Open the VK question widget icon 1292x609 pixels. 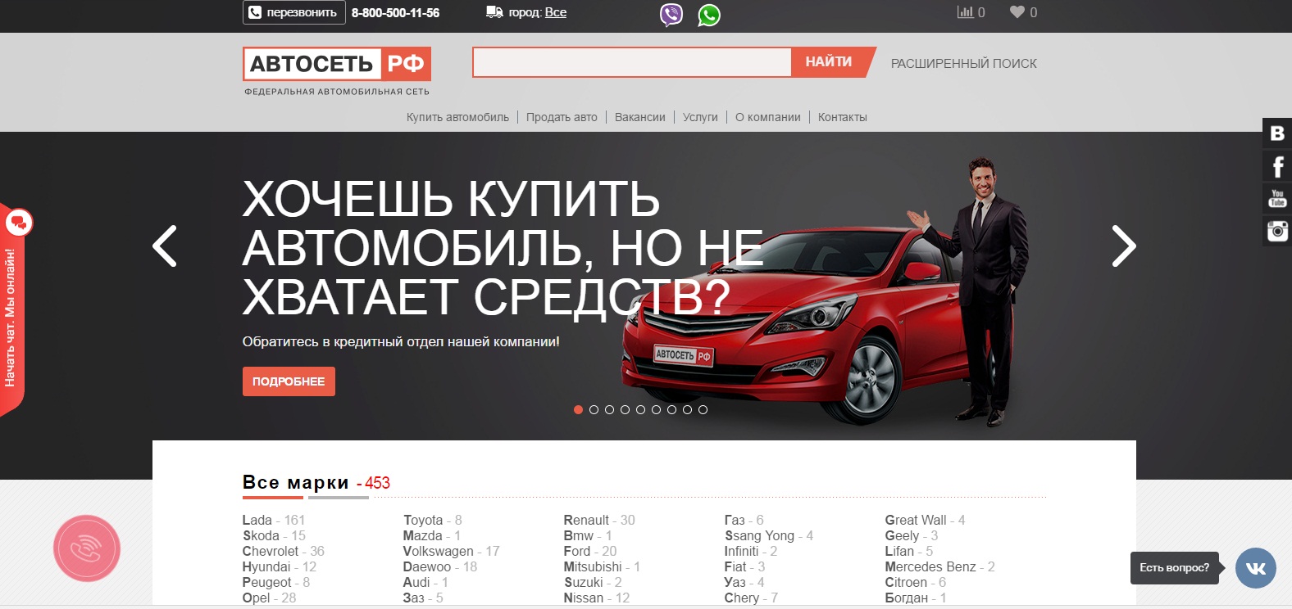[x=1256, y=568]
